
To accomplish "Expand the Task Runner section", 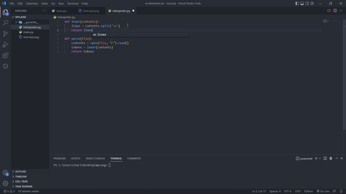I will pyautogui.click(x=30, y=186).
